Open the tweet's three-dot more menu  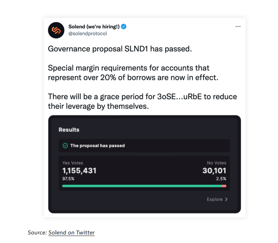click(238, 26)
